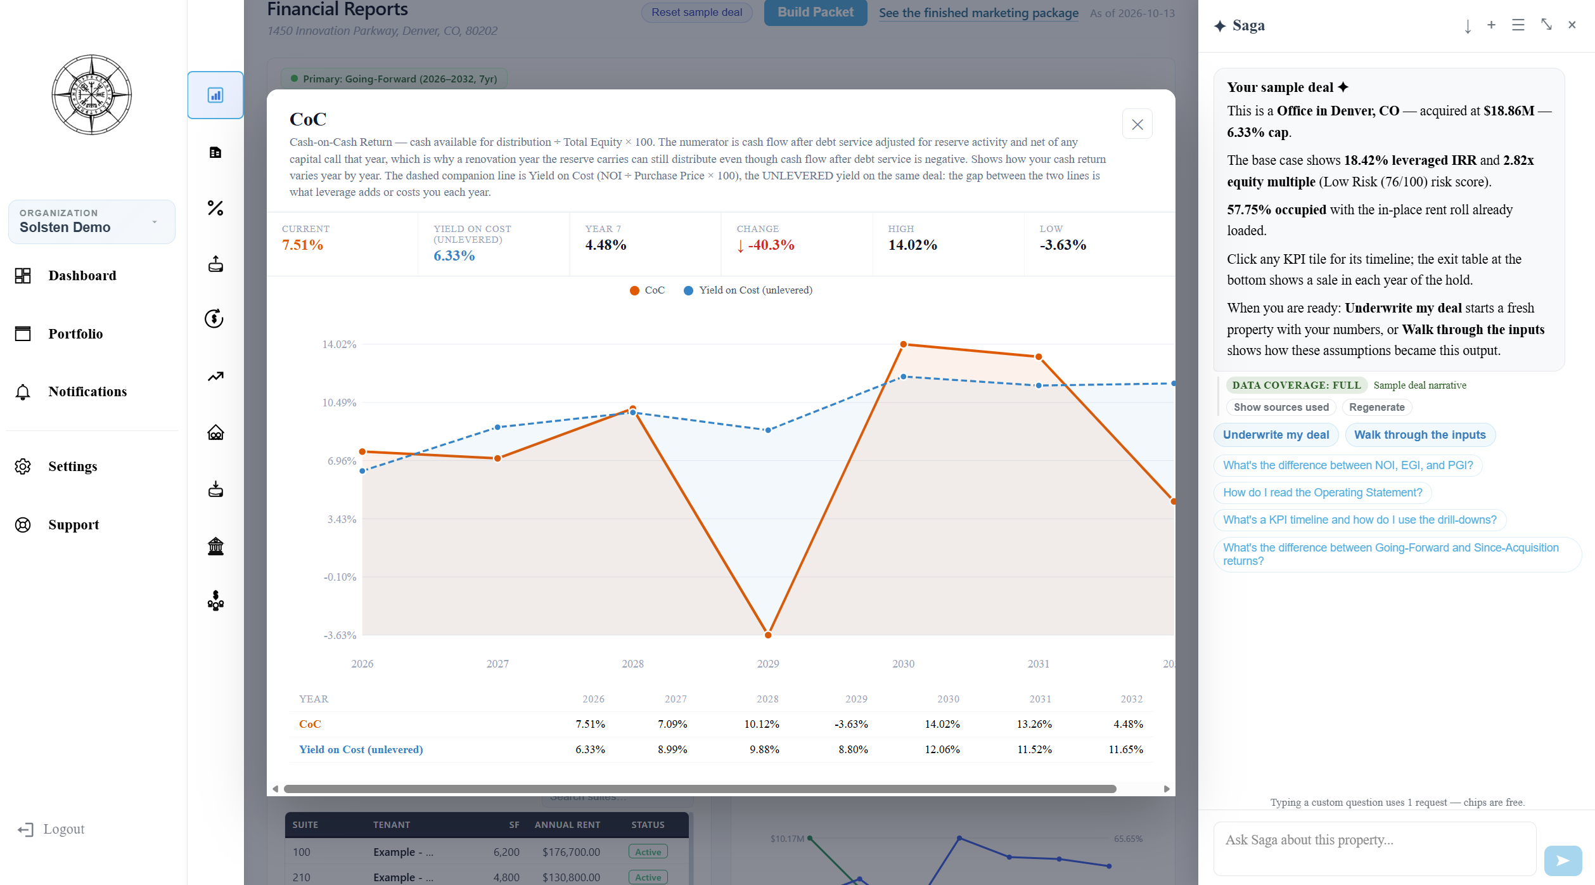The image size is (1595, 885).
Task: Open the bar chart reports icon
Action: pyautogui.click(x=215, y=95)
